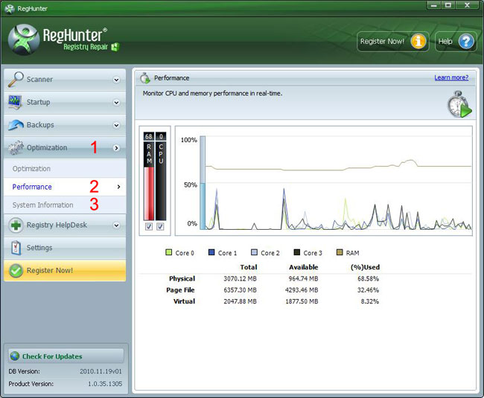484x398 pixels.
Task: Expand the Backups section chevron
Action: pos(116,126)
